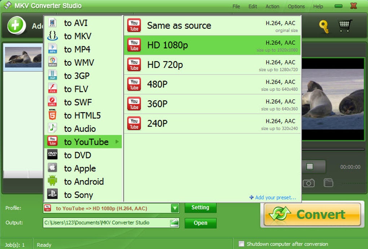
Task: Click the Open output button
Action: click(200, 223)
